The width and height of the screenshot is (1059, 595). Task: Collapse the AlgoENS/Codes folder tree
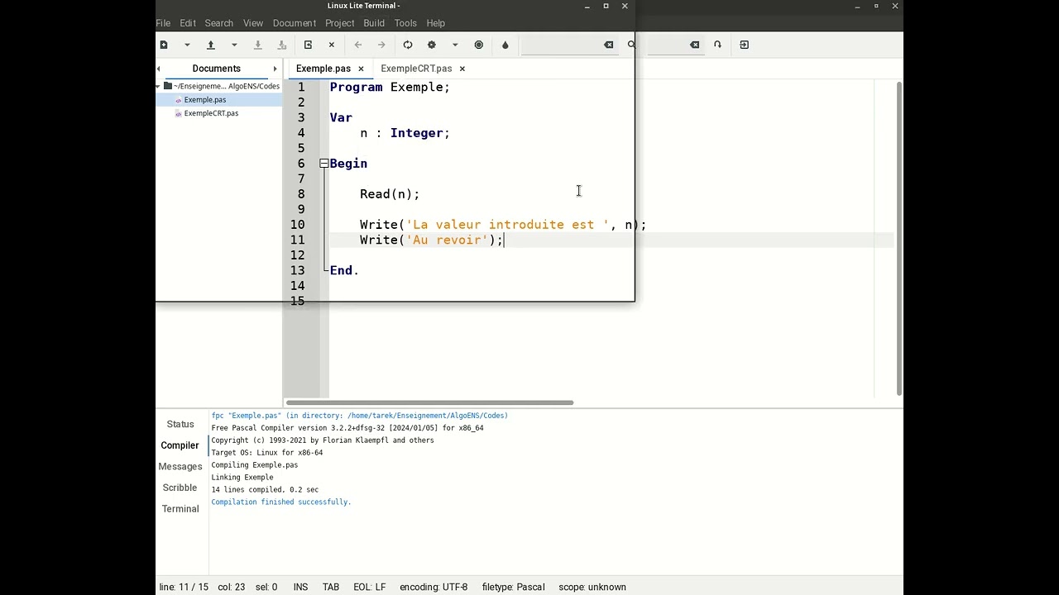158,86
